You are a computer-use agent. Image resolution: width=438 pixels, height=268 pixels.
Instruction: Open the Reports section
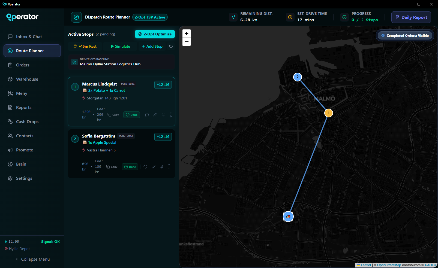(32, 107)
